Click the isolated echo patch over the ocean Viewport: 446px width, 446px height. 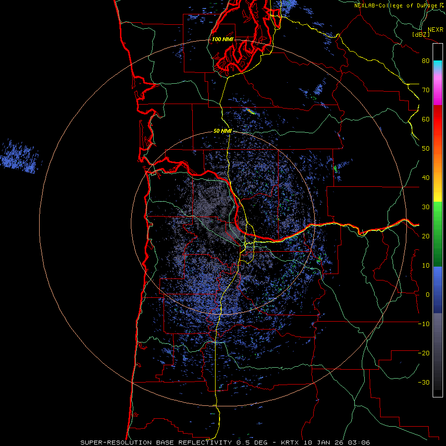(x=19, y=157)
